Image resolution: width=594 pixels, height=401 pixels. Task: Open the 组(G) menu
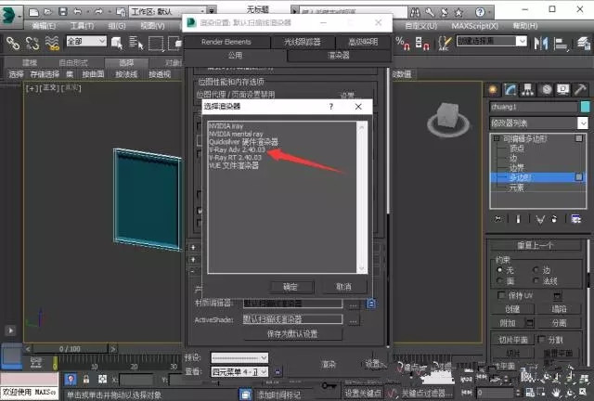coord(117,26)
